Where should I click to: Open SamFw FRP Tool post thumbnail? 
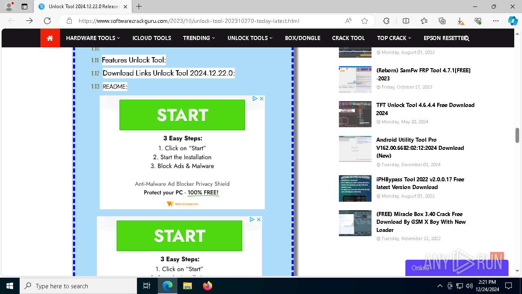pyautogui.click(x=355, y=79)
